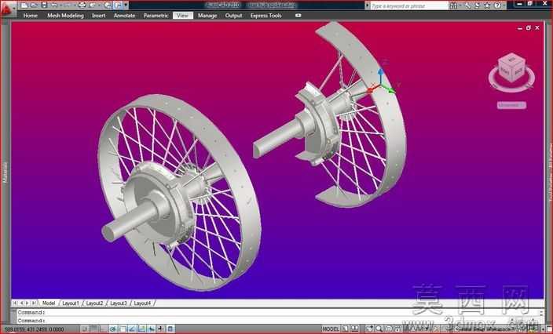Click the Help question mark icon

click(x=497, y=5)
